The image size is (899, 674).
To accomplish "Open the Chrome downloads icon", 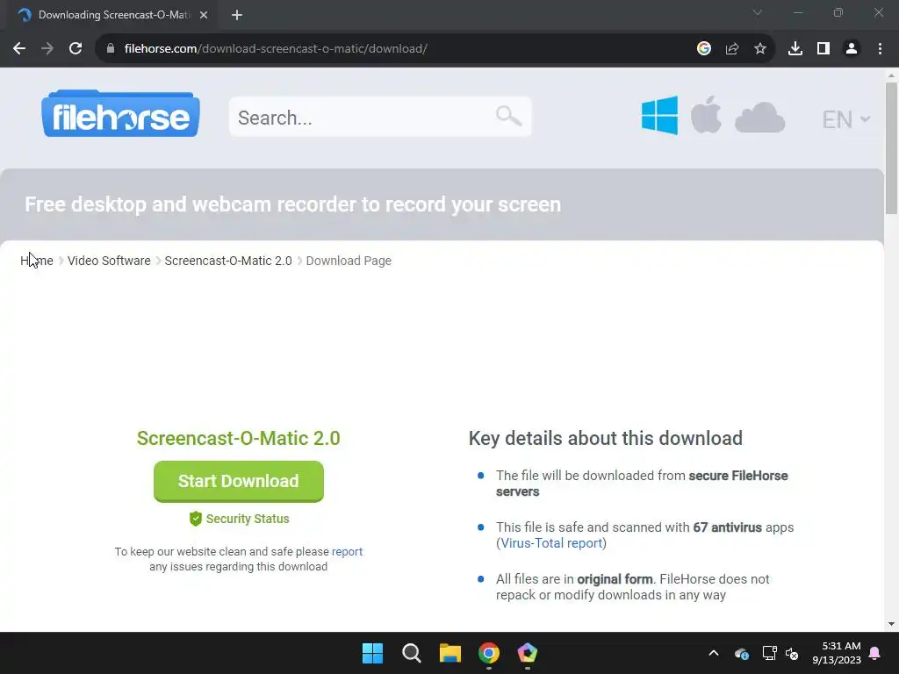I will tap(795, 49).
